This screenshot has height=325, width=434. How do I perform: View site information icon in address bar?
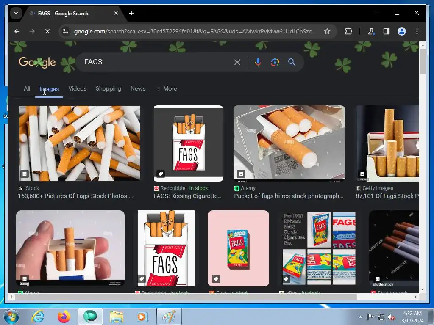coord(66,31)
